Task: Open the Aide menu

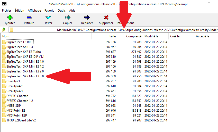Action: click(x=72, y=11)
